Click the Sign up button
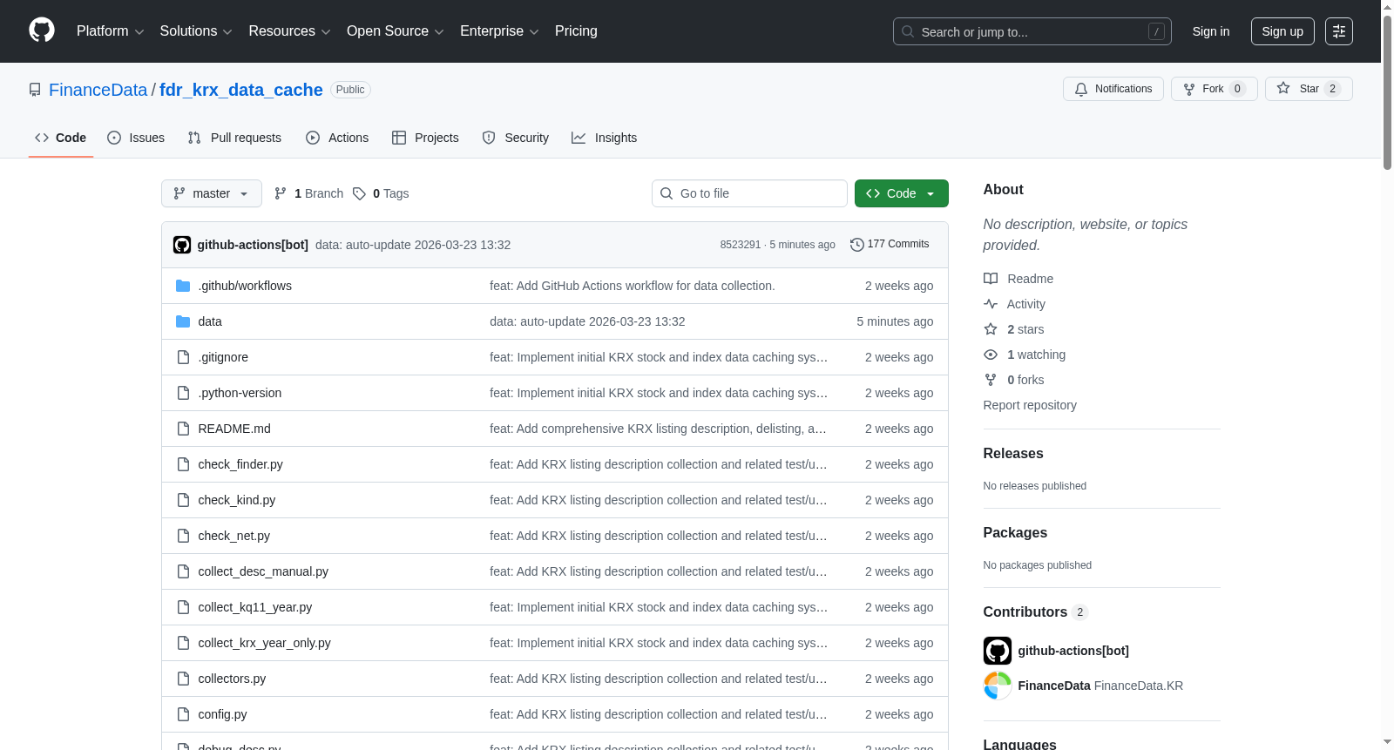This screenshot has height=750, width=1394. click(1282, 31)
